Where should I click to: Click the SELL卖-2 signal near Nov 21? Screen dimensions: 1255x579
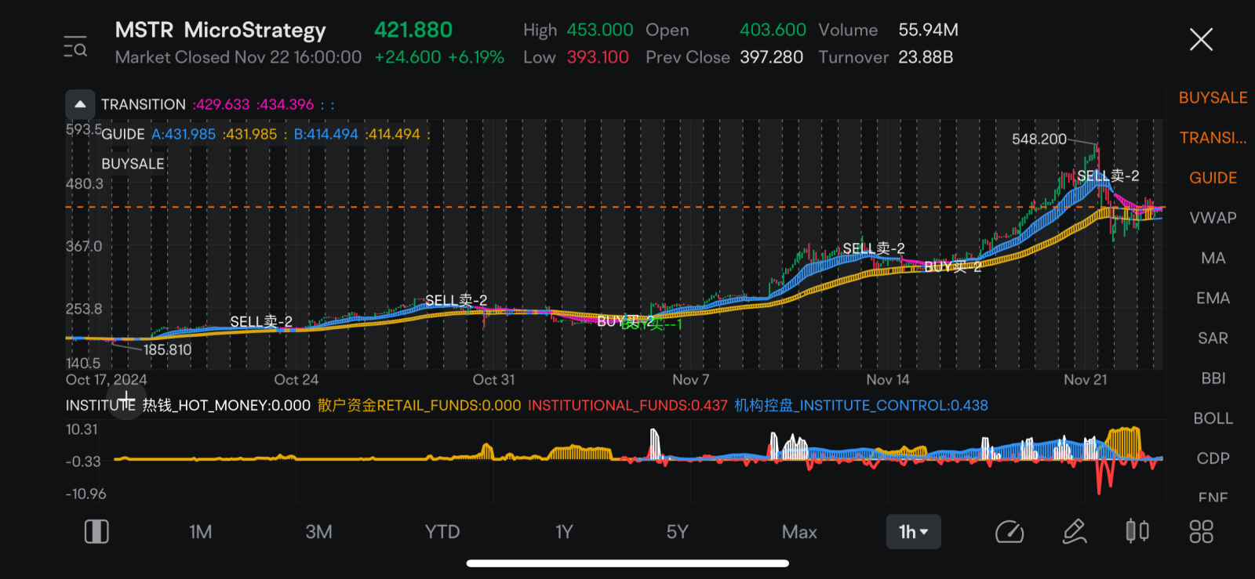[x=1108, y=176]
